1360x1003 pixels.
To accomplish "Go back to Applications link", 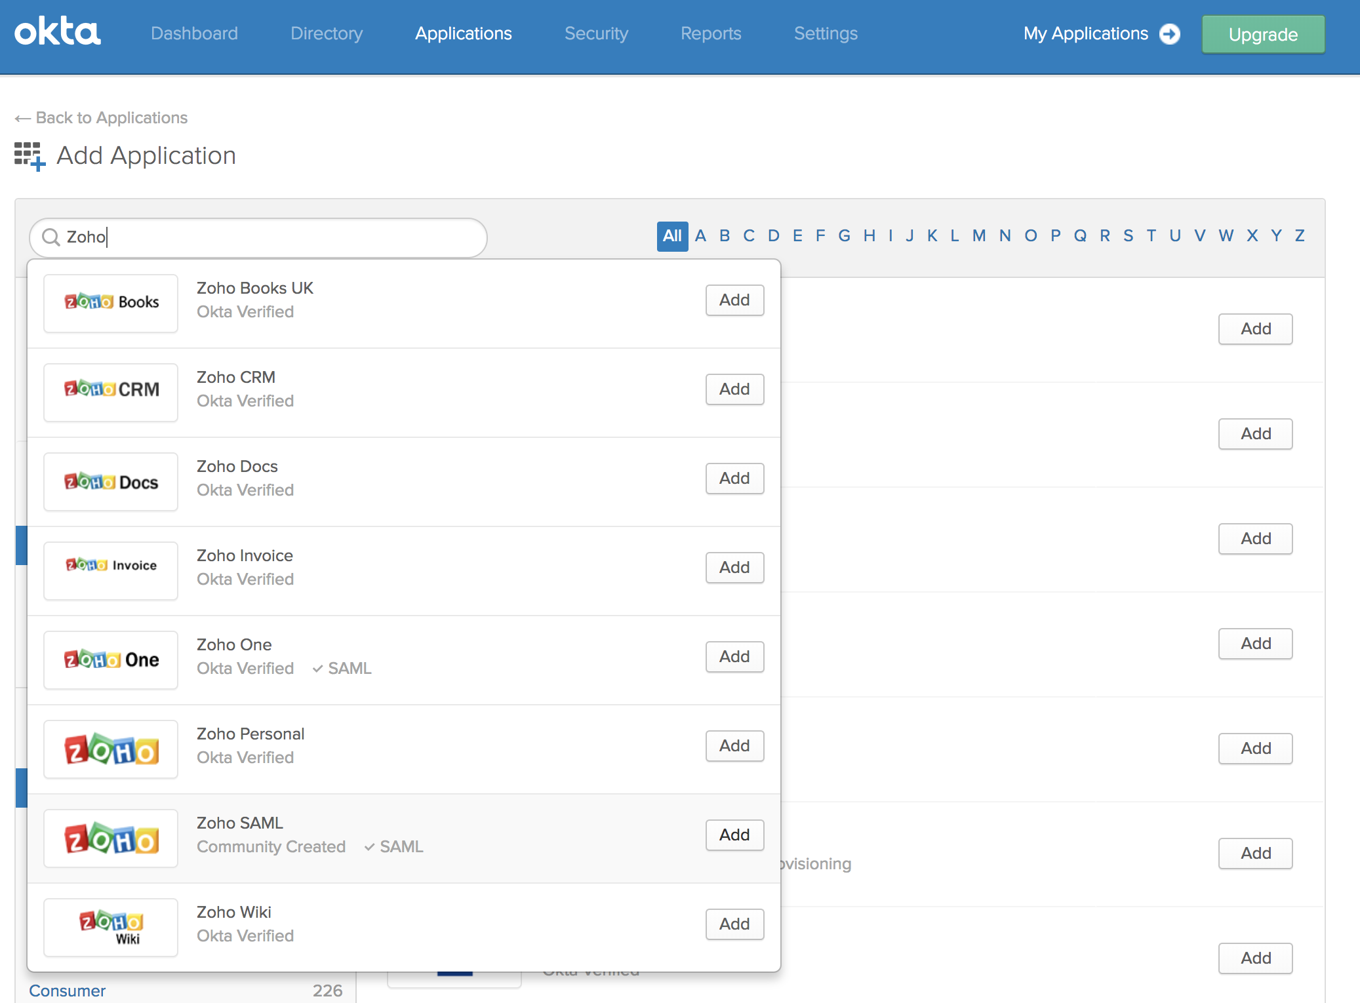I will click(x=102, y=118).
